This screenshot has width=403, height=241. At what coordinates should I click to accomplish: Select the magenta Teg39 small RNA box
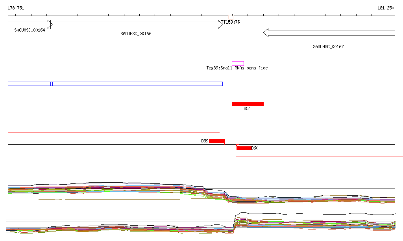(x=238, y=64)
